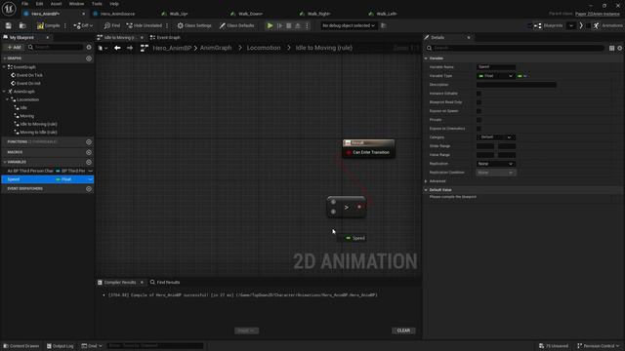Open Variable Type Float dropdown
This screenshot has width=625, height=351.
(495, 76)
